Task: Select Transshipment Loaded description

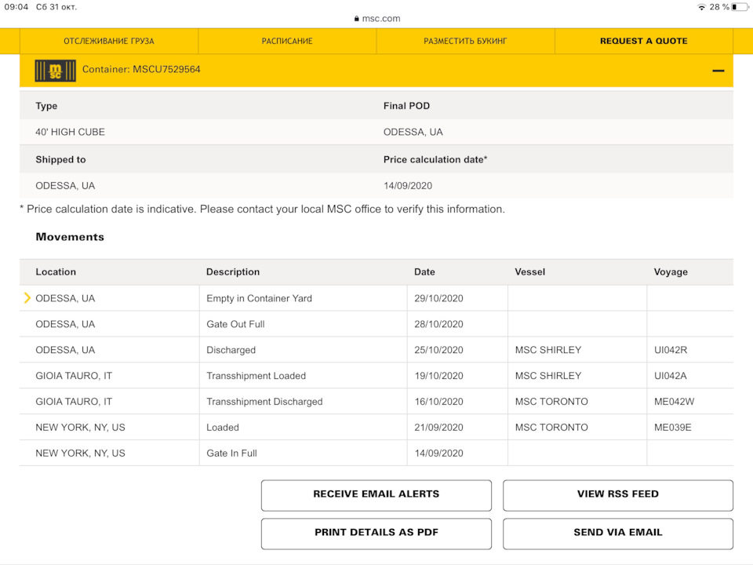Action: [x=256, y=376]
